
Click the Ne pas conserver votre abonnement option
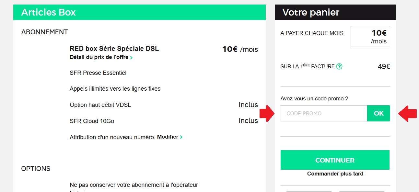134,185
